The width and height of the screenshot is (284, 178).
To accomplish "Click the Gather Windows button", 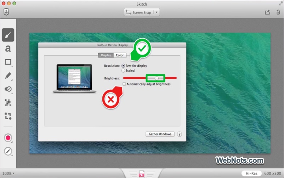I will (160, 134).
